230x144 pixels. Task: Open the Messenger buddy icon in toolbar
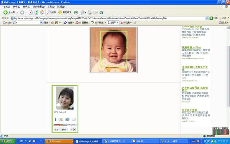101,13
